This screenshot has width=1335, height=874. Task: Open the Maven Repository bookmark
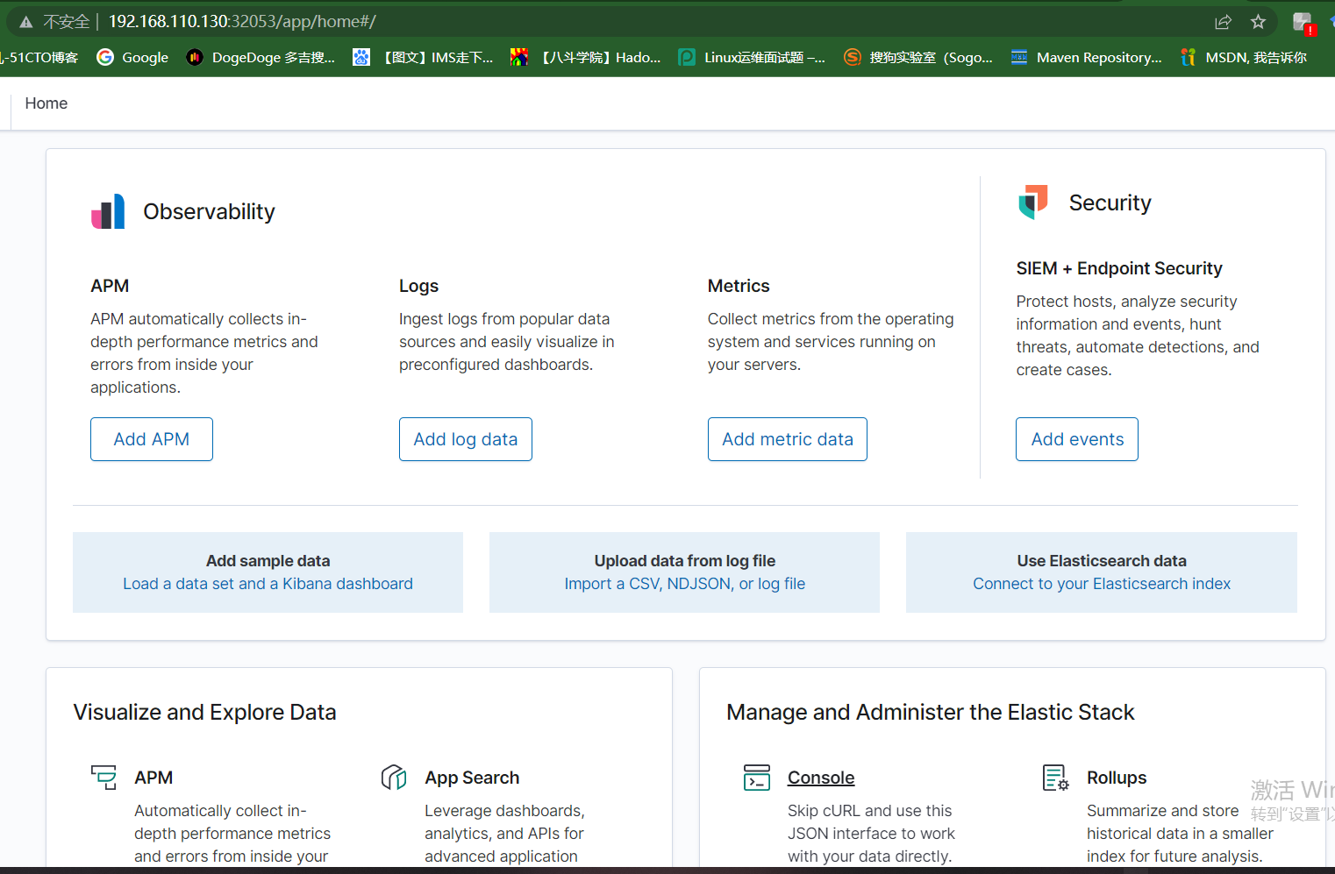click(x=1087, y=57)
